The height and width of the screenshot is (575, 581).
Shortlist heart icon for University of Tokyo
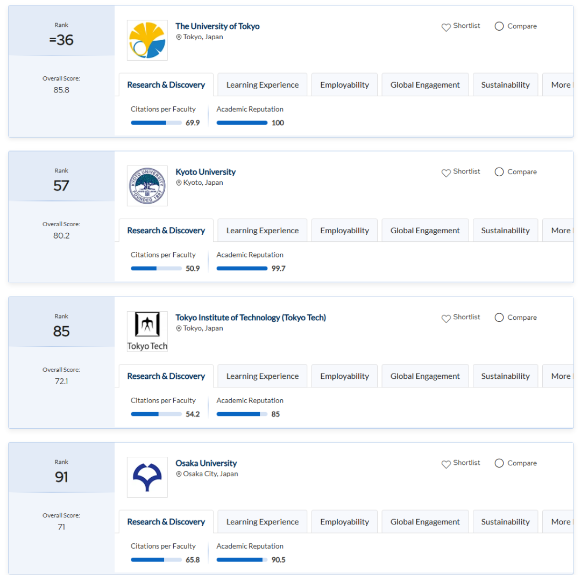(446, 27)
